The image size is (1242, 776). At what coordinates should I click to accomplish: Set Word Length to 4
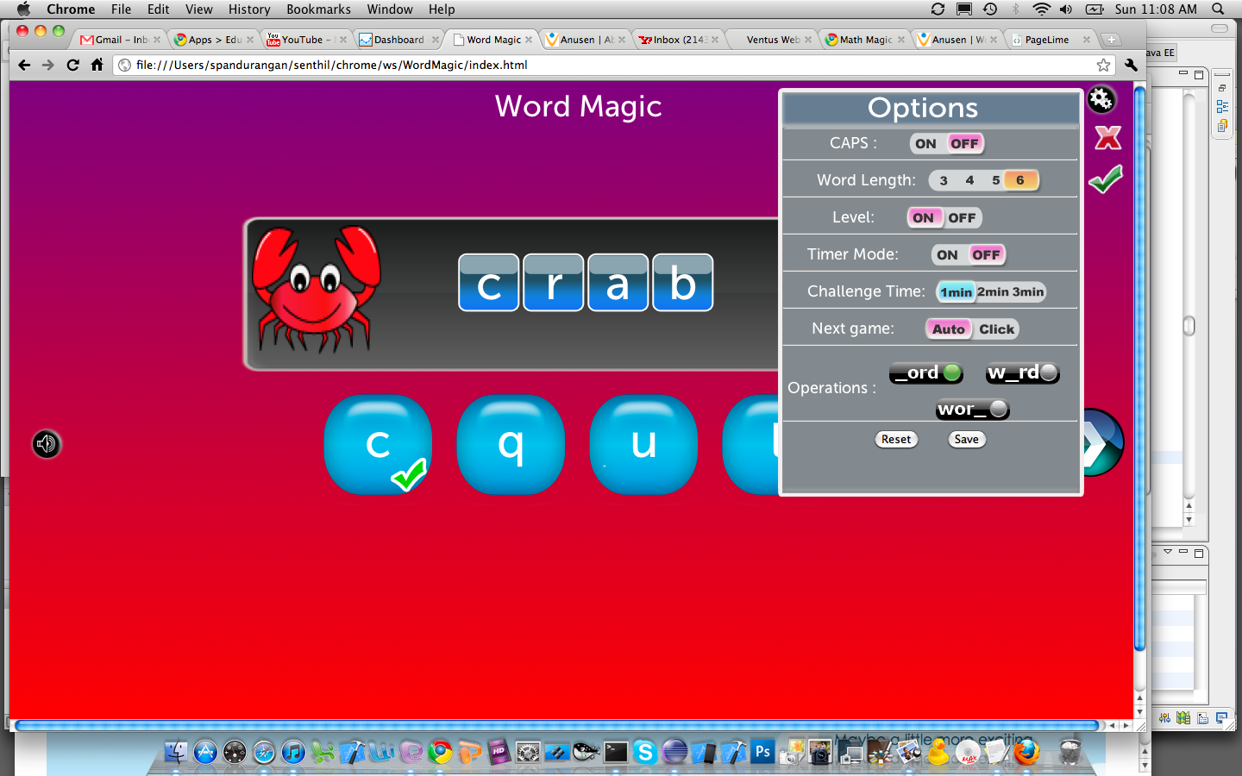pyautogui.click(x=969, y=180)
